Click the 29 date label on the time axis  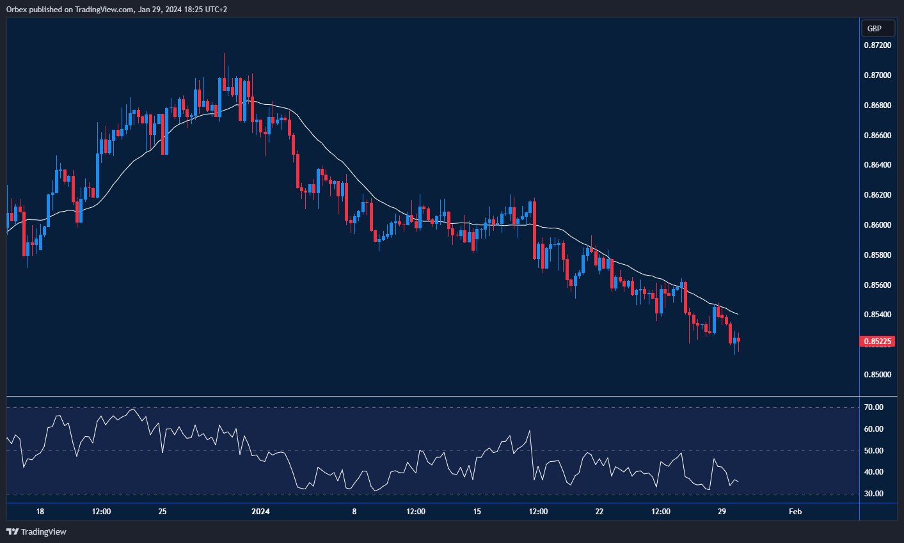point(722,512)
